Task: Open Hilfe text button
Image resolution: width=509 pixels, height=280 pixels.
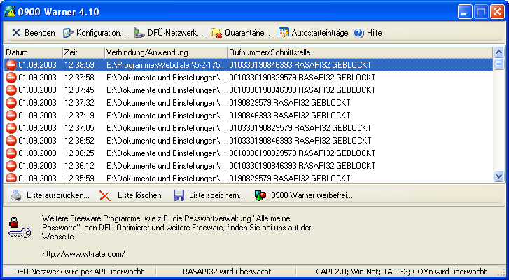Action: (x=375, y=33)
